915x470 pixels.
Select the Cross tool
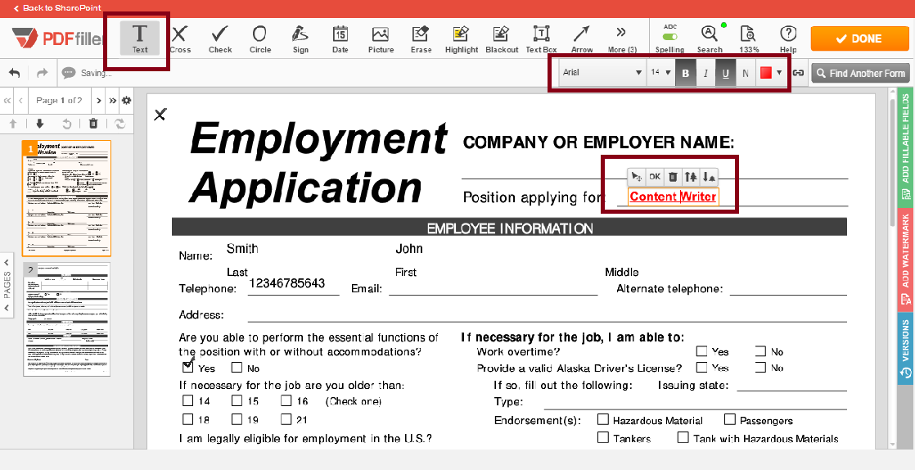pos(180,38)
